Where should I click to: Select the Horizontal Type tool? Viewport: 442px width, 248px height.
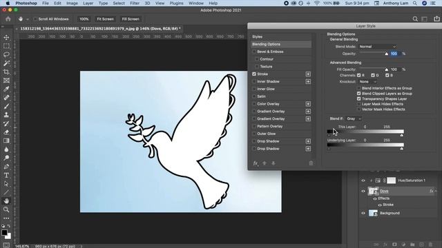[6, 176]
